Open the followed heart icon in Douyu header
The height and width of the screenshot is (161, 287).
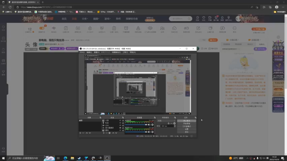tap(203, 18)
